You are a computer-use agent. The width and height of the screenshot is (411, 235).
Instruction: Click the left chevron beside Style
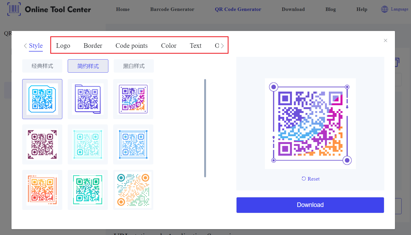[25, 46]
